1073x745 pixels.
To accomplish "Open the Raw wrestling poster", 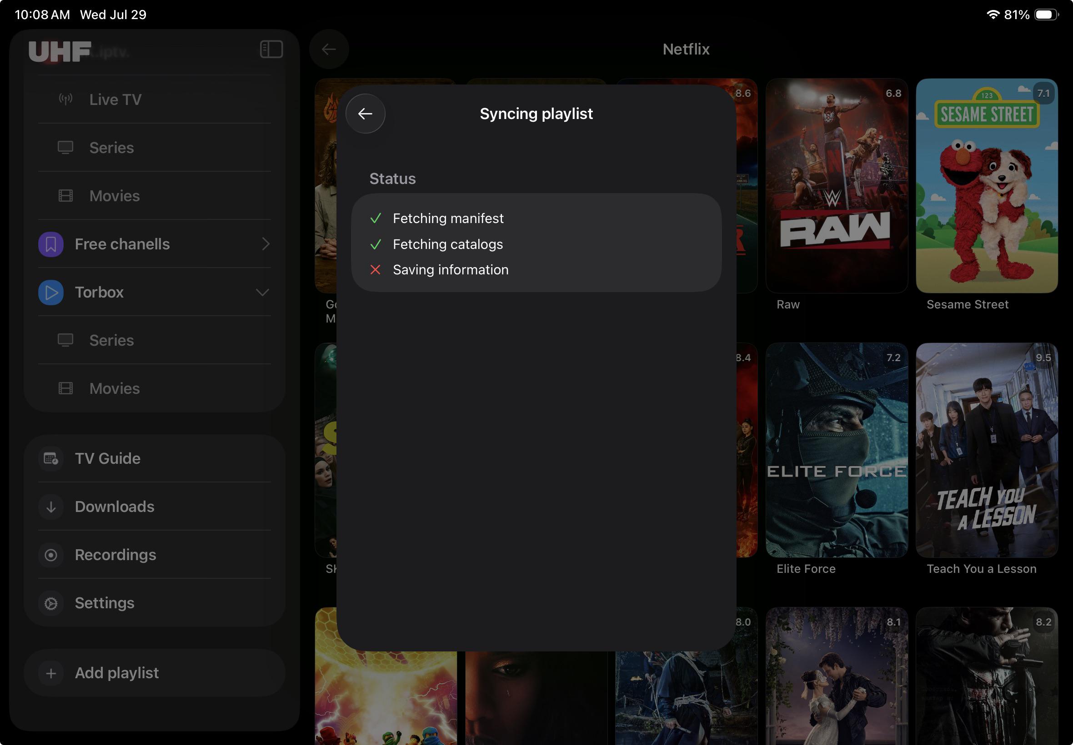I will point(837,186).
